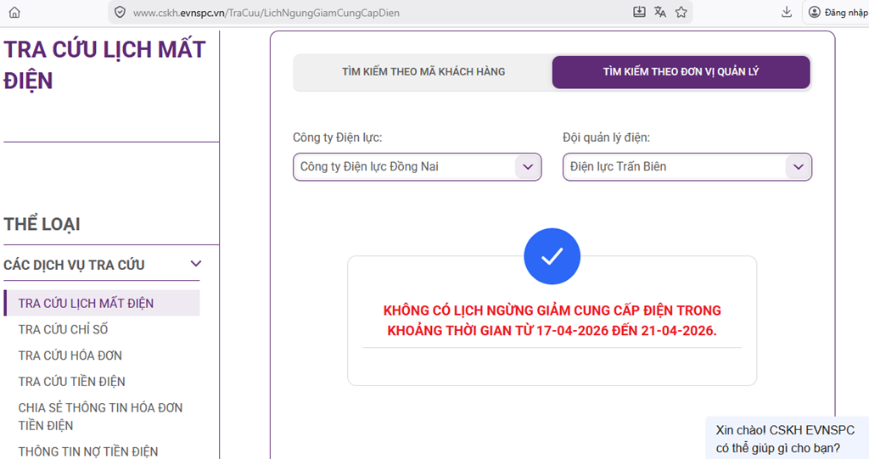The height and width of the screenshot is (459, 869).
Task: Bookmark this page with the star icon
Action: (681, 12)
